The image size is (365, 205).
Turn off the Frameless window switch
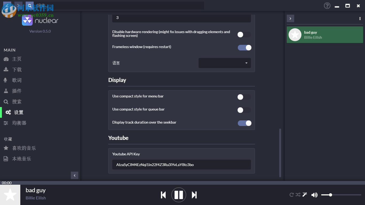pos(244,48)
